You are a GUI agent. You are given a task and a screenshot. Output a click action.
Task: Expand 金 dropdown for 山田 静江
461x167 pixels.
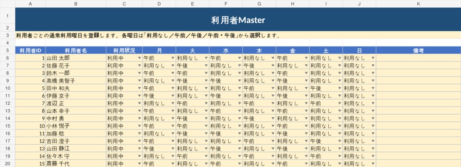[306, 149]
